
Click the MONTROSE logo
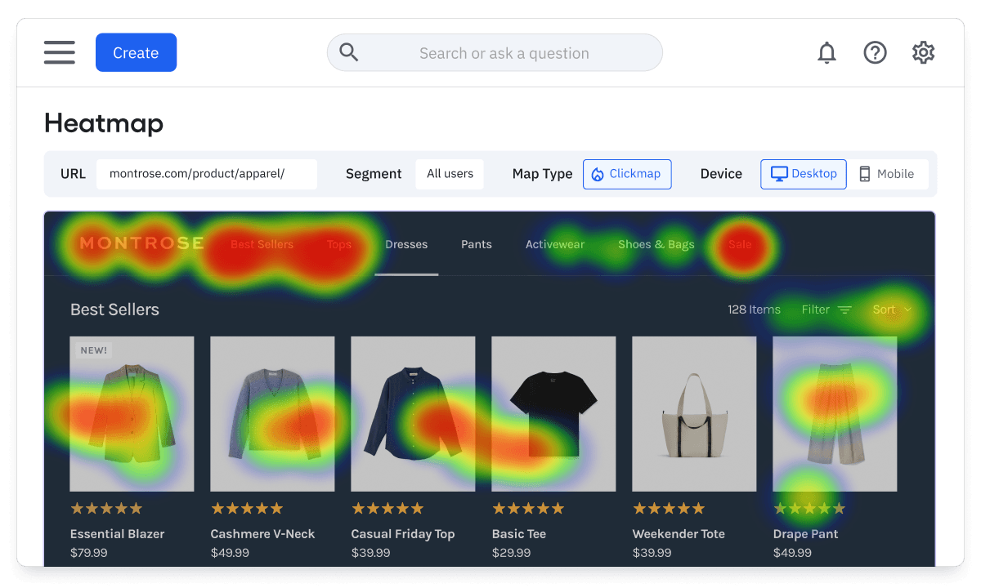(x=141, y=243)
